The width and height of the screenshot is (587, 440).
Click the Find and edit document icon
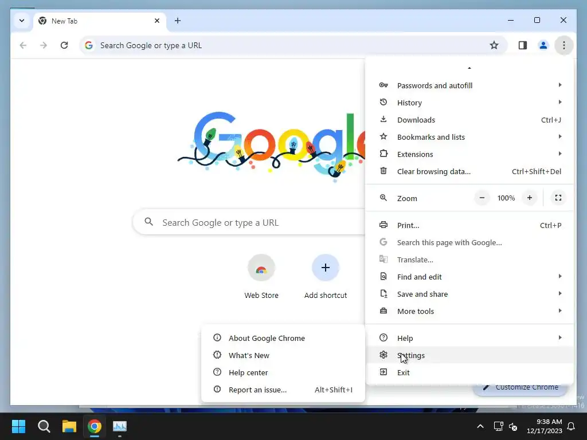pos(383,277)
